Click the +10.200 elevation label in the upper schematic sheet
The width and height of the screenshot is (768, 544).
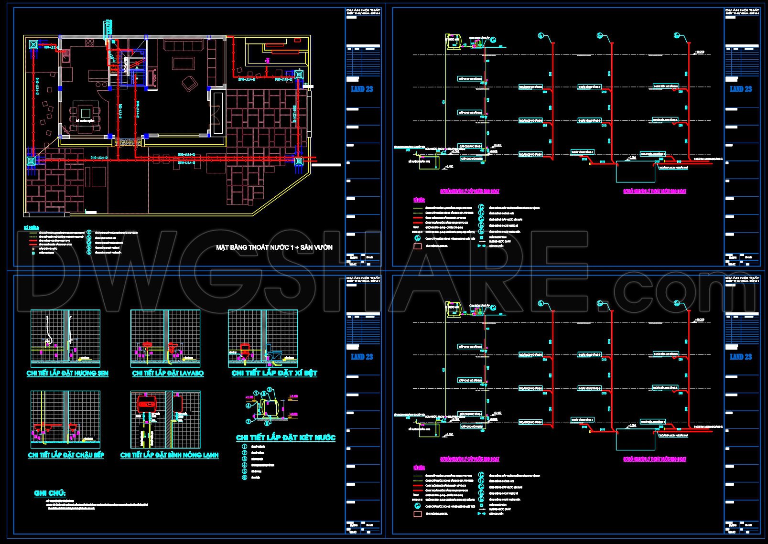point(698,52)
